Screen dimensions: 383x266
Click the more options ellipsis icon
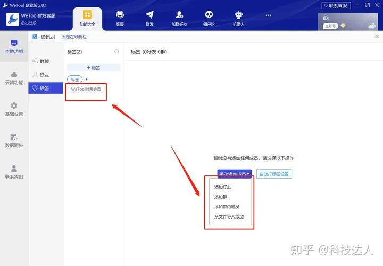tap(269, 15)
